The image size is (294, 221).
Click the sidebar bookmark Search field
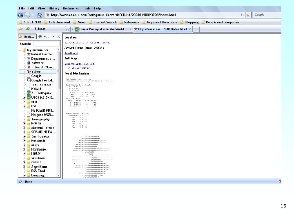pyautogui.click(x=46, y=43)
